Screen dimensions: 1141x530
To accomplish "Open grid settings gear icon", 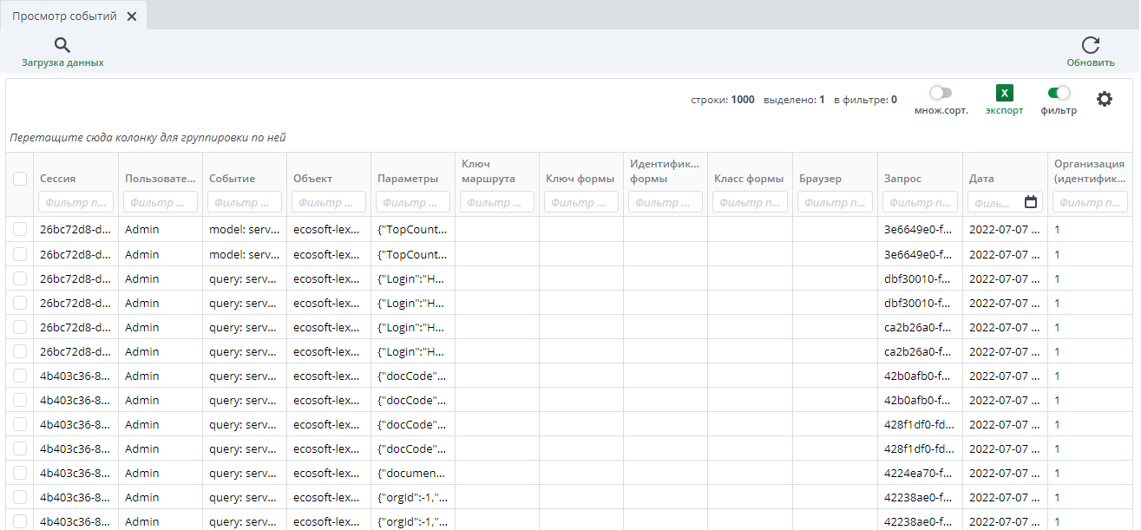I will [1104, 99].
